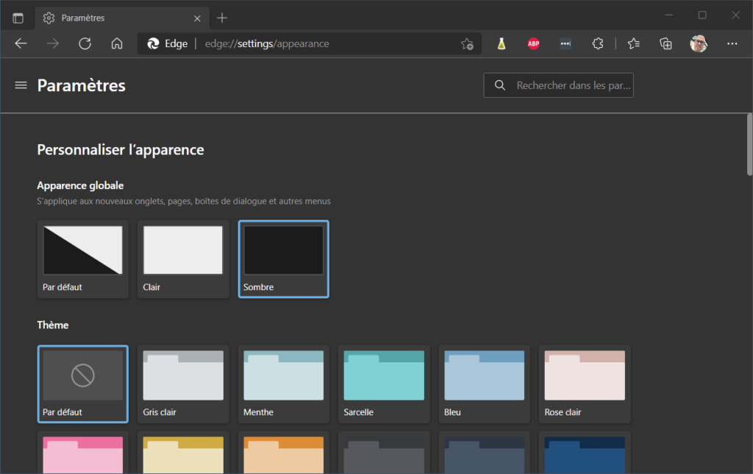
Task: Click the forward navigation arrow
Action: 53,43
